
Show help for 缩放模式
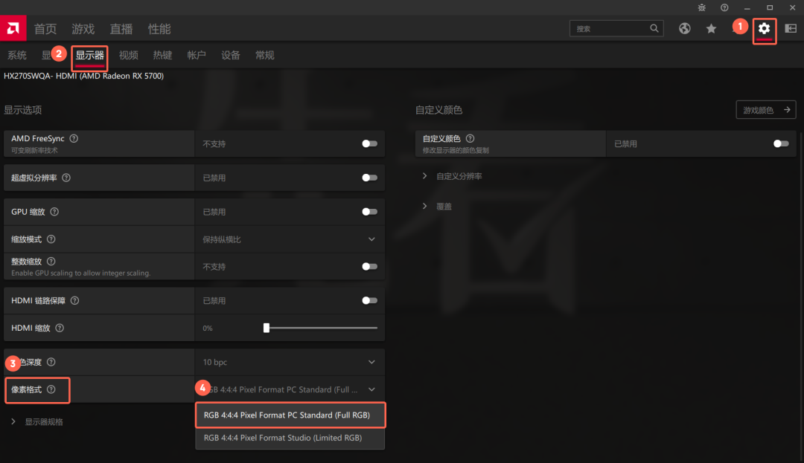click(51, 239)
